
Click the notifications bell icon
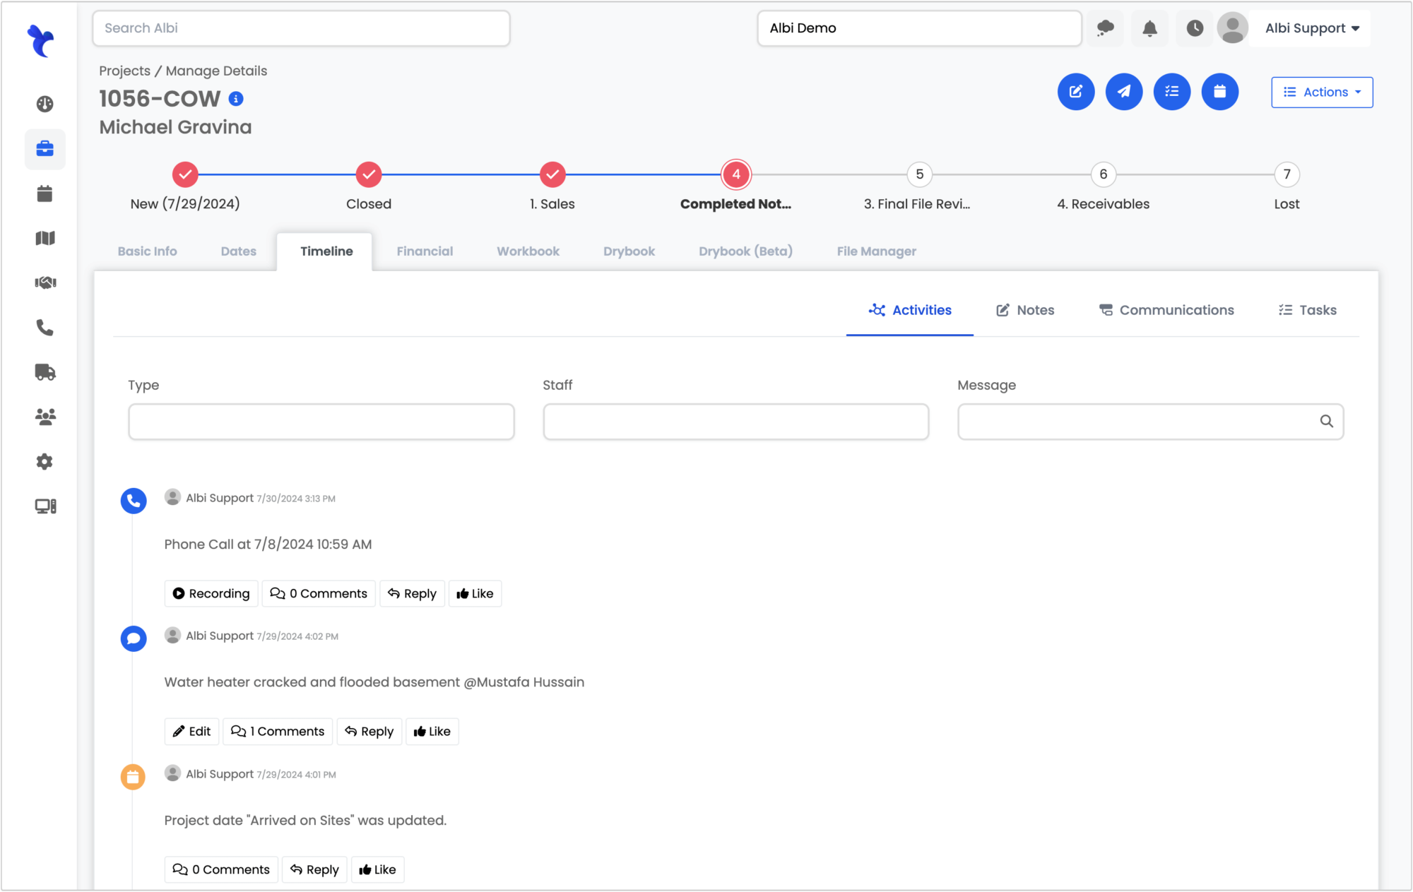(1149, 28)
